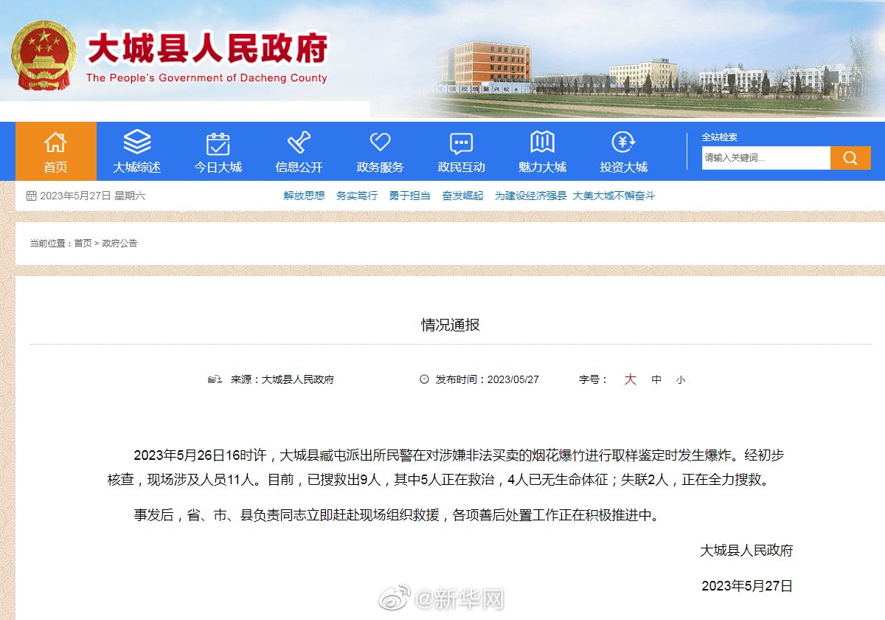Click the 政务服务 heart icon
This screenshot has width=885, height=620.
pos(380,142)
